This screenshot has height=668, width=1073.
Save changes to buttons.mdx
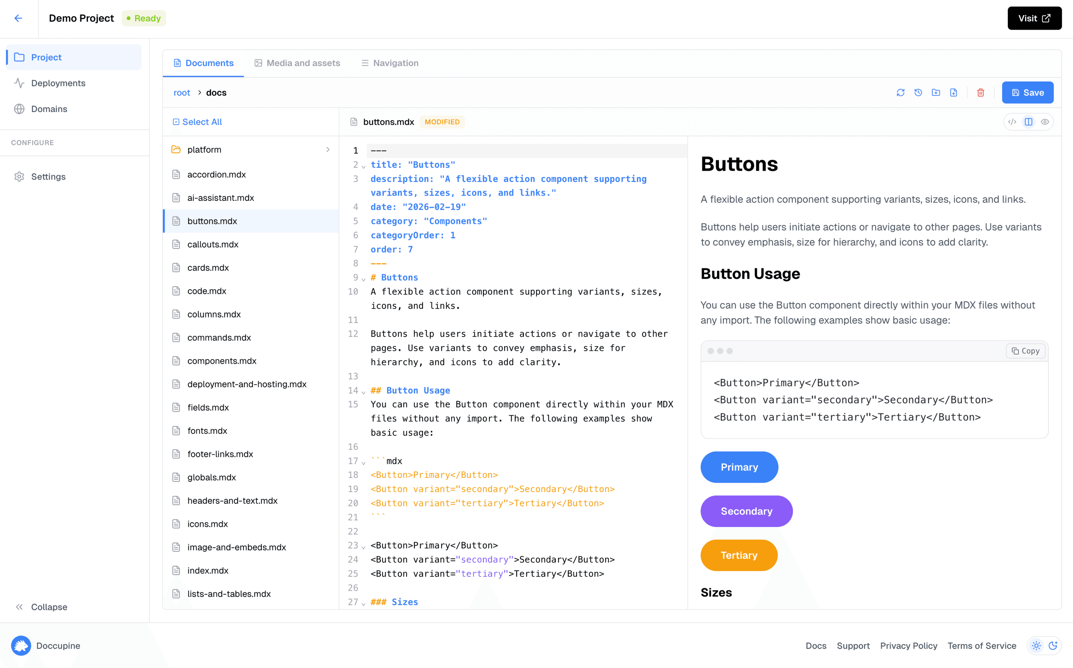[1027, 92]
